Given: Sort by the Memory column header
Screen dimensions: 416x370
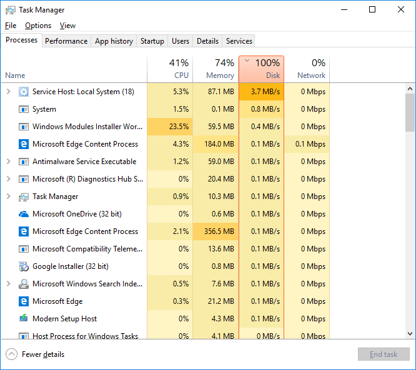Looking at the screenshot, I should click(215, 69).
